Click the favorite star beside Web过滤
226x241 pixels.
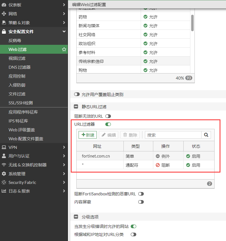(64, 50)
